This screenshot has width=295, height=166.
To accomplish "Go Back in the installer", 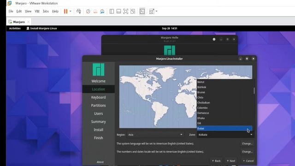I will tap(216, 161).
